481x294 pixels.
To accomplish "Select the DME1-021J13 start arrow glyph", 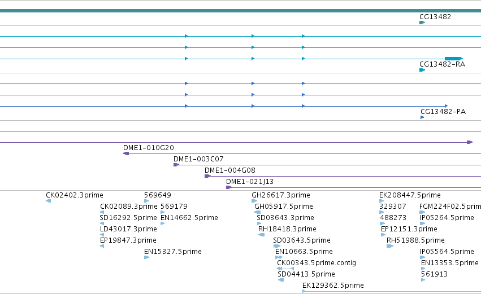I will point(229,187).
